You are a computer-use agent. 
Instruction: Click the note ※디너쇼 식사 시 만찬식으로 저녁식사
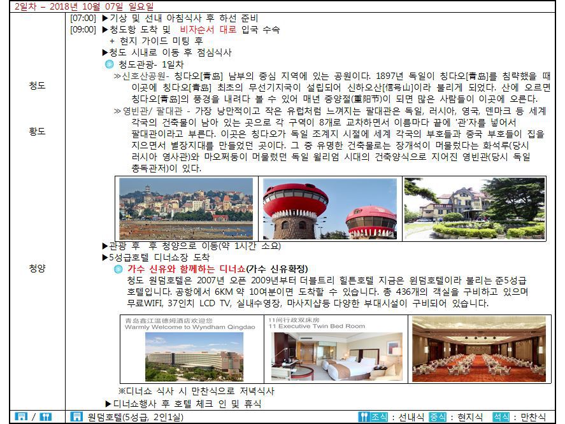click(196, 391)
